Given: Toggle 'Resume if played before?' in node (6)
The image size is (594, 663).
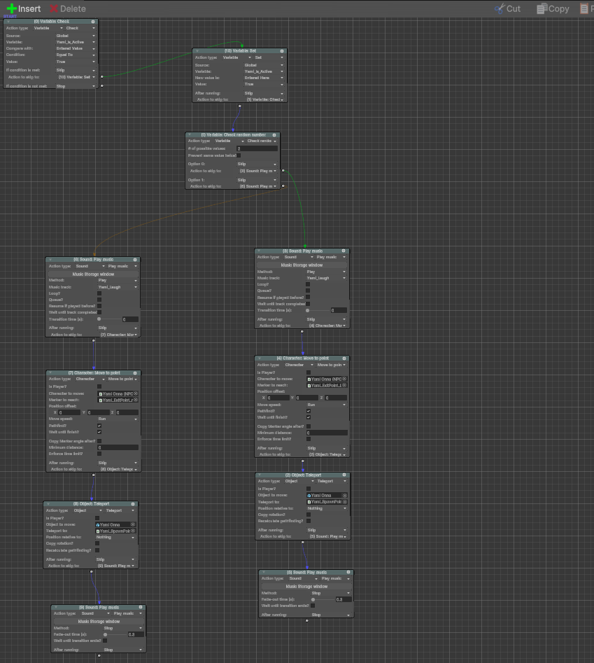Looking at the screenshot, I should (x=99, y=306).
